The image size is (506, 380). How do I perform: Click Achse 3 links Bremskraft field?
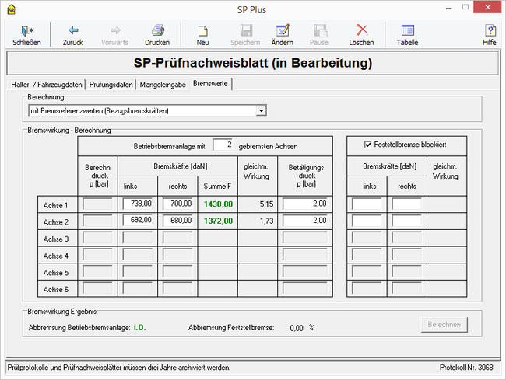pos(138,238)
